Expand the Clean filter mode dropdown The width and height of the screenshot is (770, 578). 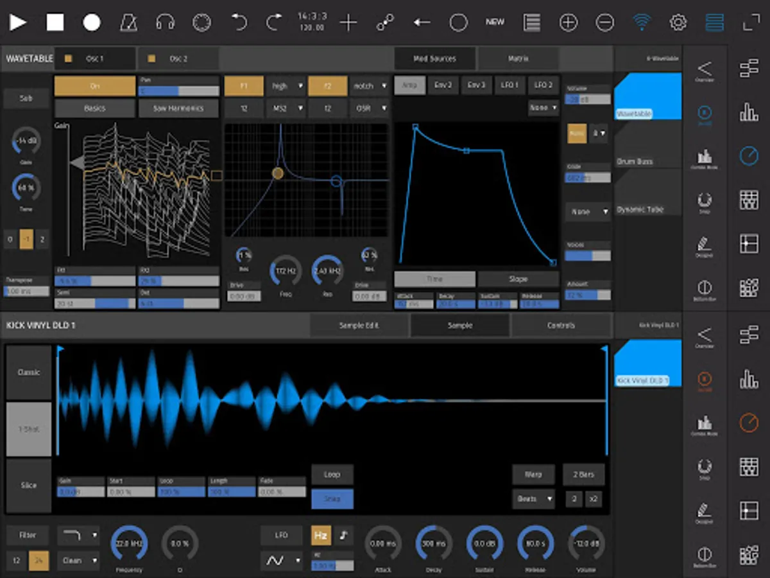click(78, 560)
